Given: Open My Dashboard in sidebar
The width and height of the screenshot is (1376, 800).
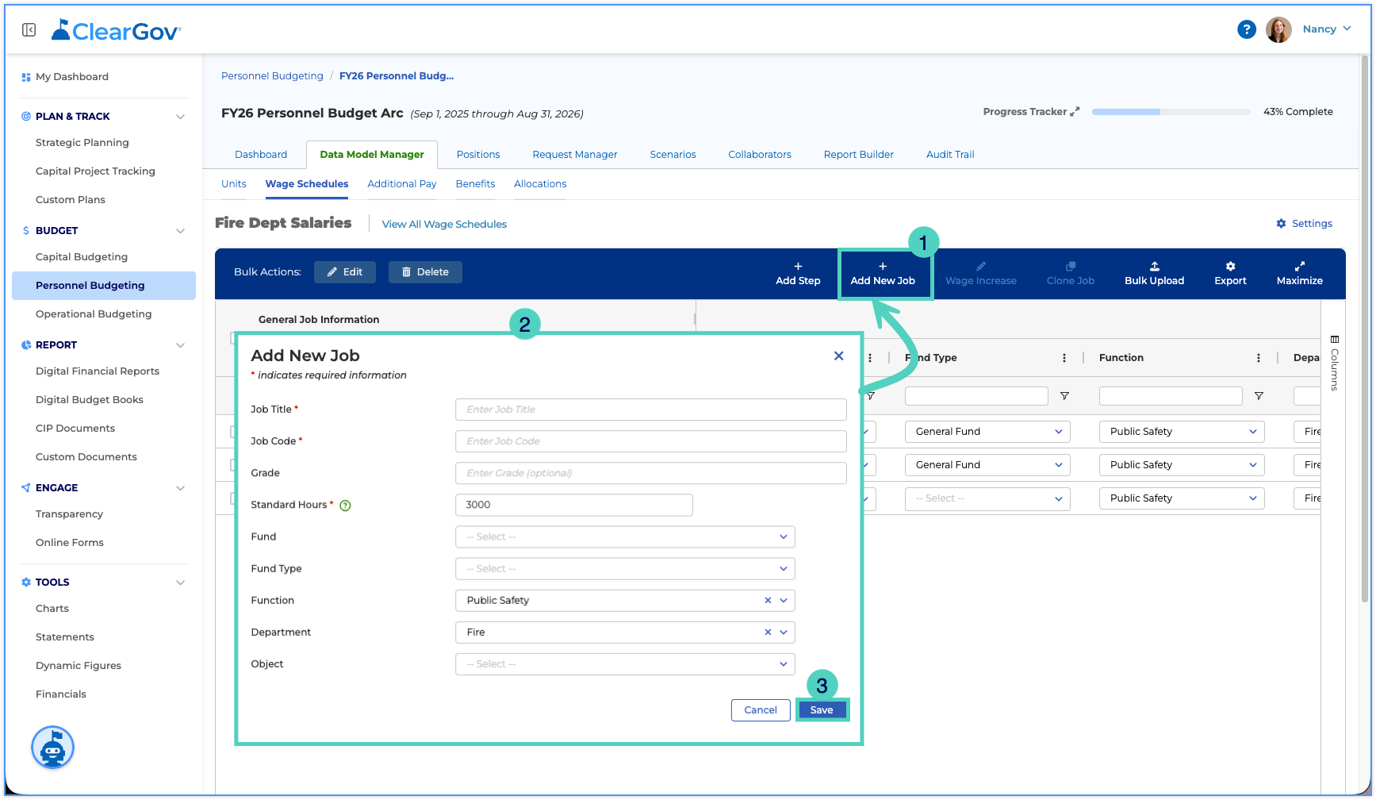Looking at the screenshot, I should coord(72,77).
